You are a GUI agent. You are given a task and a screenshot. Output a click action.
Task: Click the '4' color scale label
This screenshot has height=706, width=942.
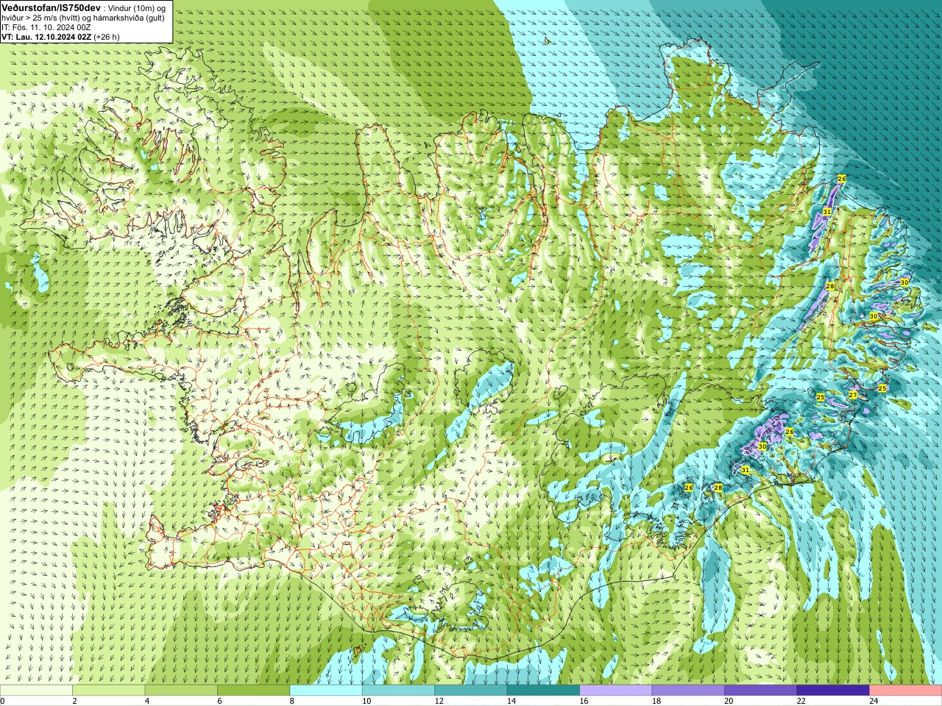(147, 701)
